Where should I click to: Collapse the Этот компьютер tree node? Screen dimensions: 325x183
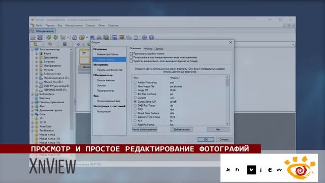coord(32,50)
